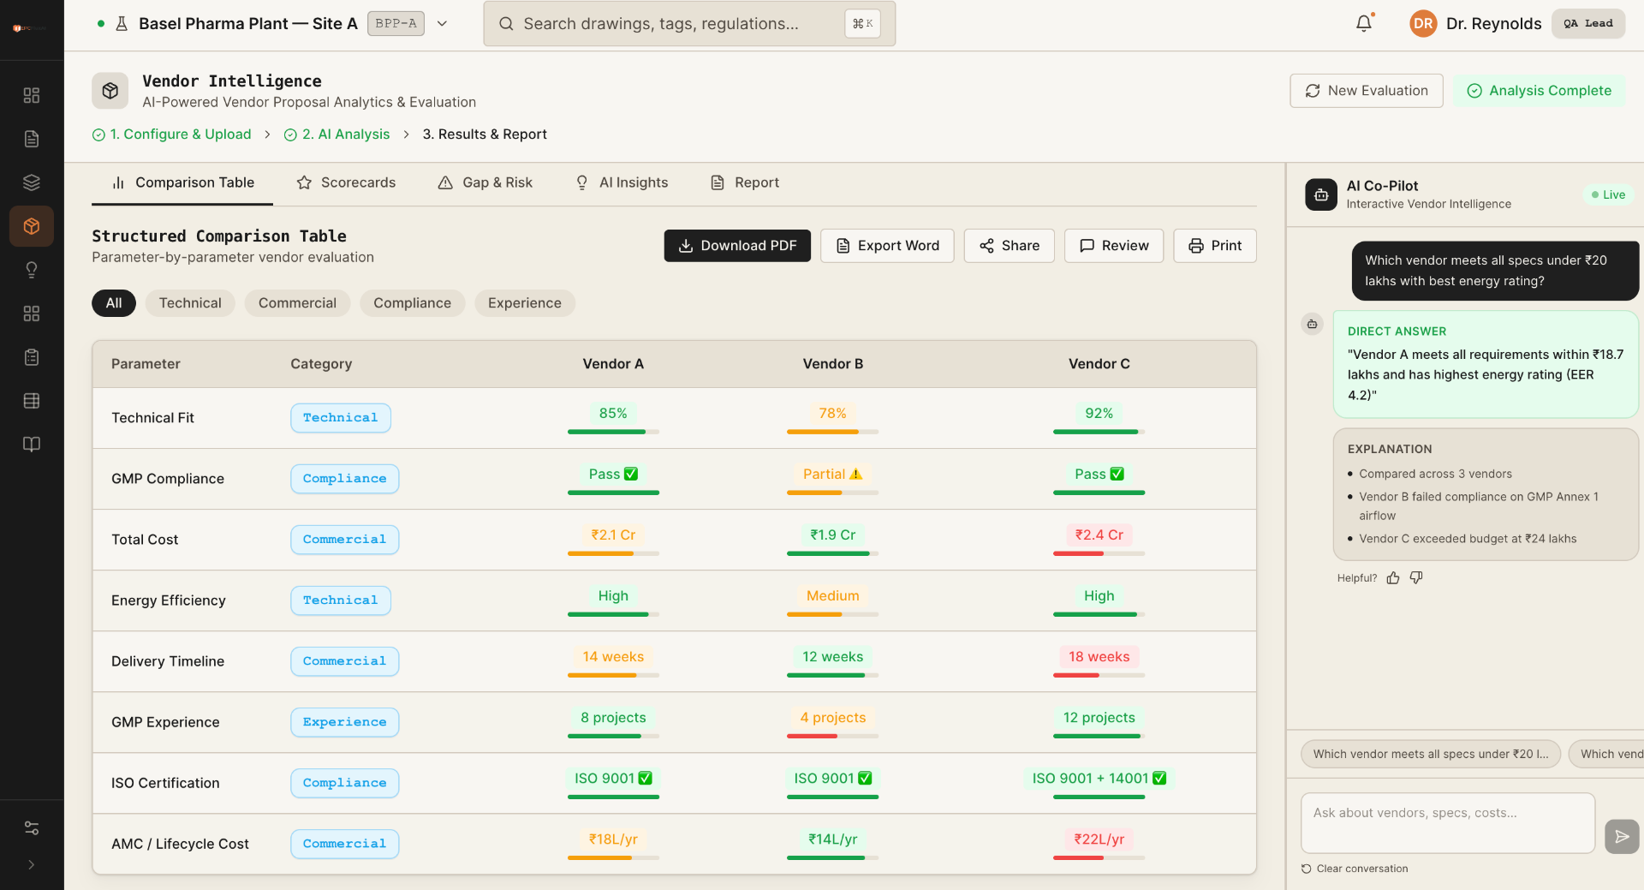Expand the left sidebar chevron
Viewport: 1644px width, 890px height.
(32, 865)
